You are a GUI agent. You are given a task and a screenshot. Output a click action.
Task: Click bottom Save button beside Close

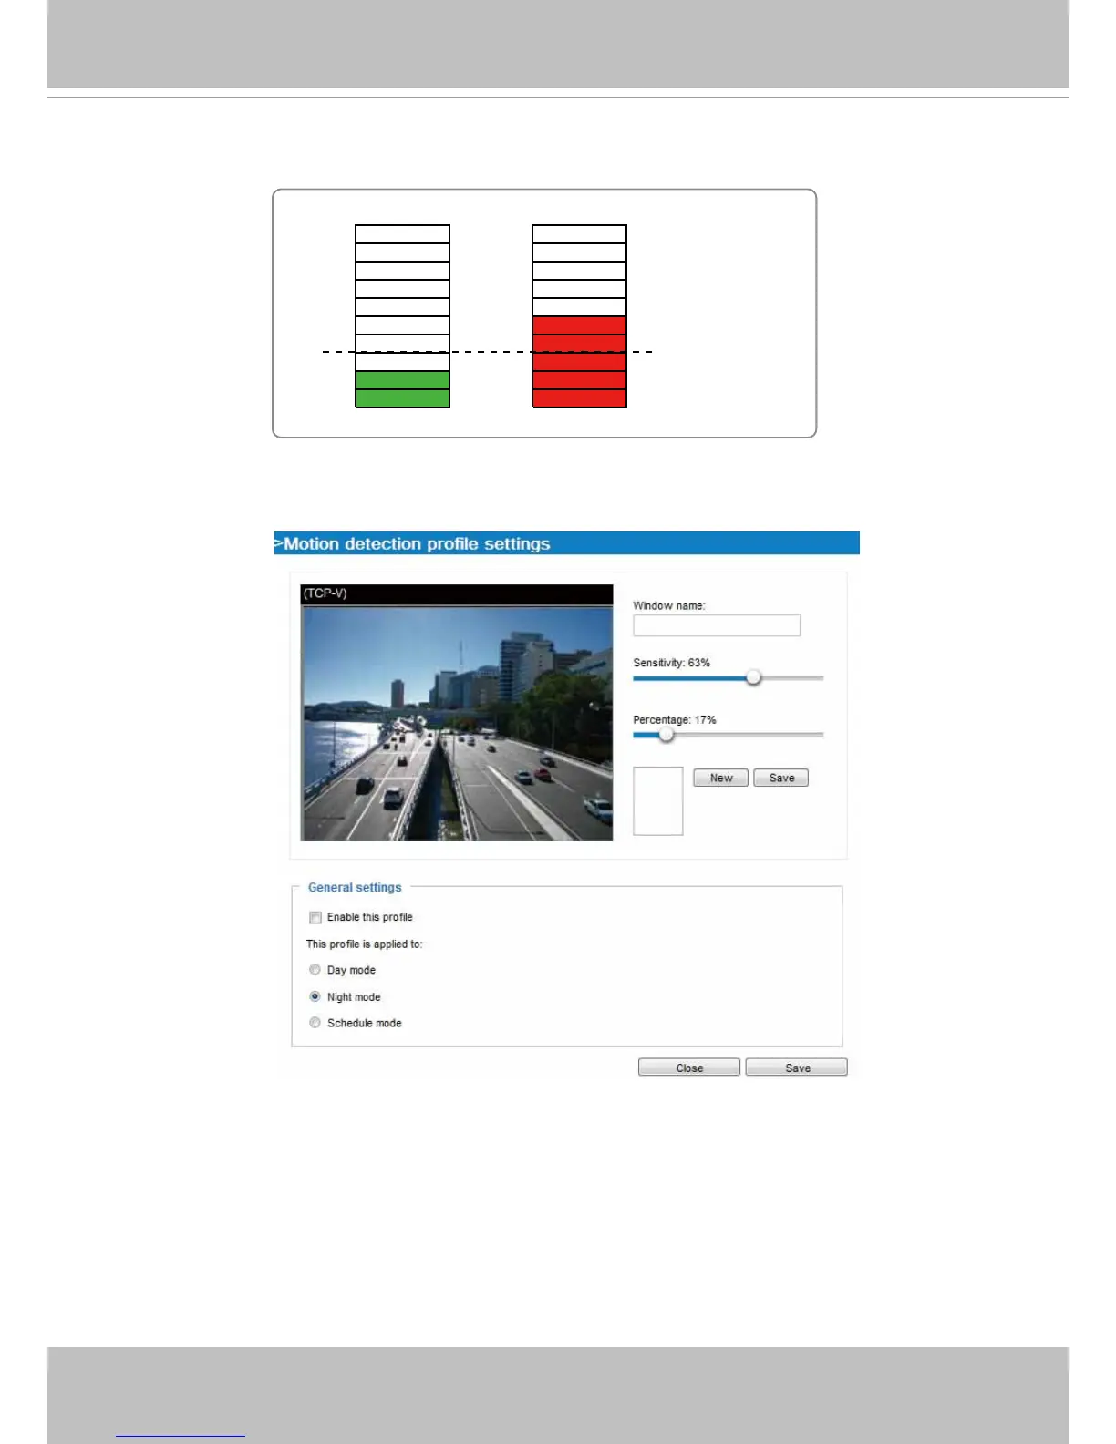click(797, 1068)
